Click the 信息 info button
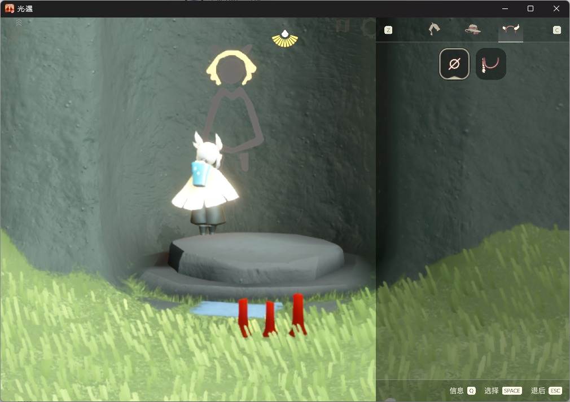 point(462,391)
